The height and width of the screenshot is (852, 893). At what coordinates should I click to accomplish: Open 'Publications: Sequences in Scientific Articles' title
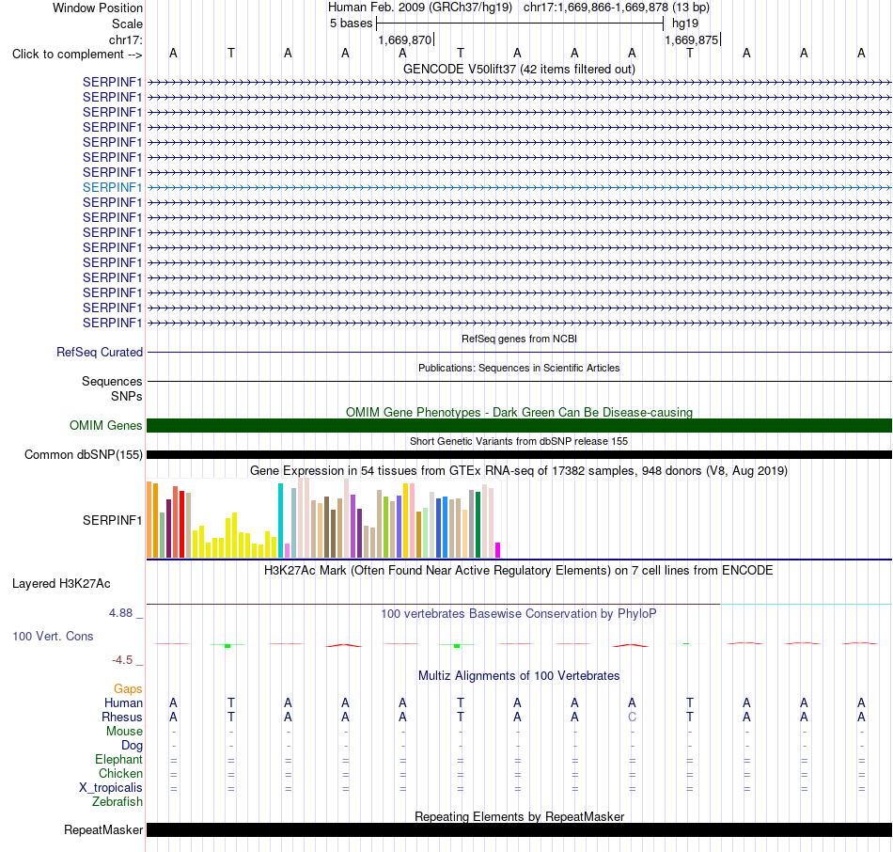tap(519, 368)
